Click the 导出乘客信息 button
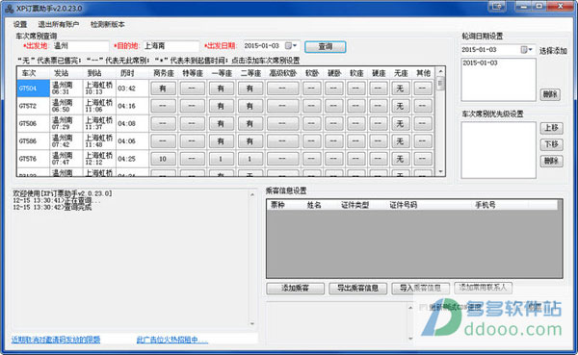This screenshot has height=355, width=578. (x=358, y=289)
